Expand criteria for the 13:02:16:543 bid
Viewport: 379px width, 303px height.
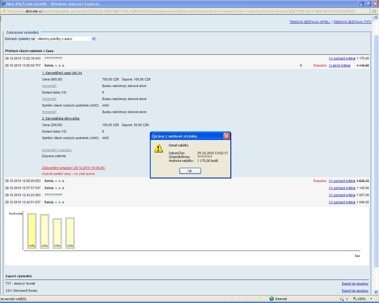point(342,59)
